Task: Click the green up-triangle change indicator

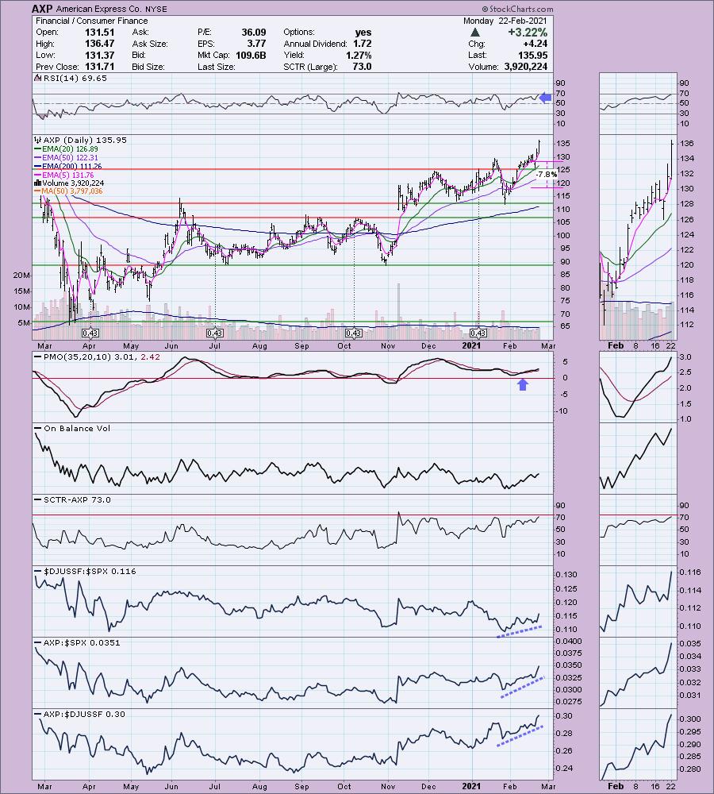Action: tap(474, 33)
